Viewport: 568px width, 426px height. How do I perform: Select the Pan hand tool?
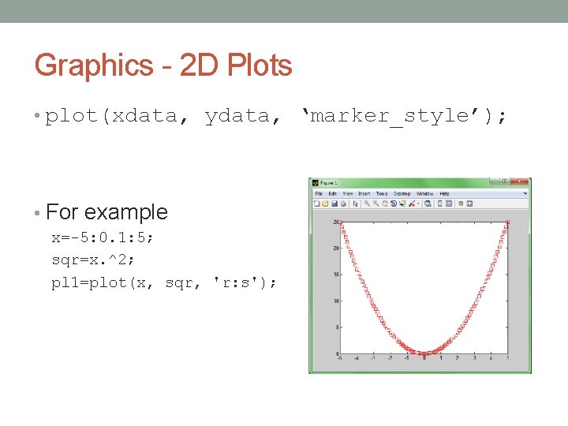coord(385,204)
